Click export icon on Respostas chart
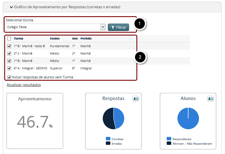This screenshot has width=225, height=154. [136, 99]
